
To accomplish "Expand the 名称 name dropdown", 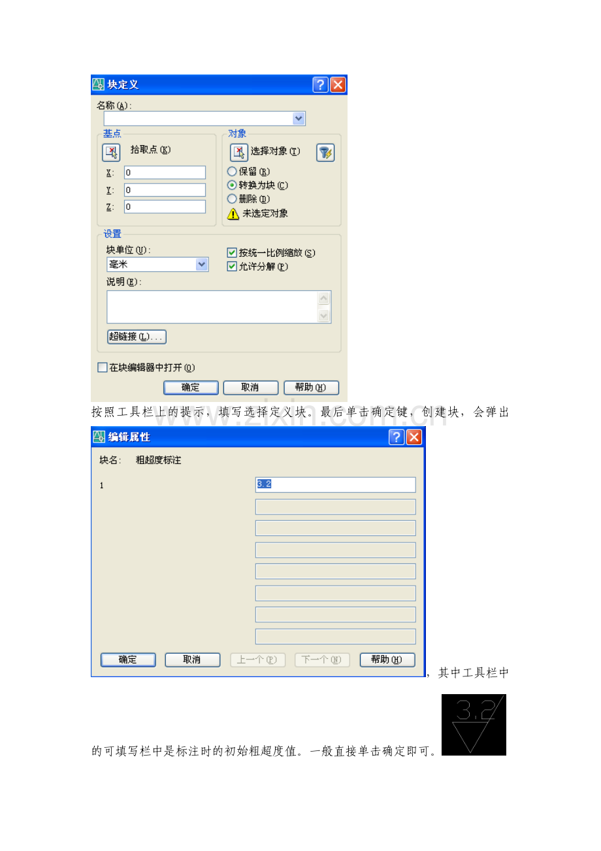I will point(299,118).
